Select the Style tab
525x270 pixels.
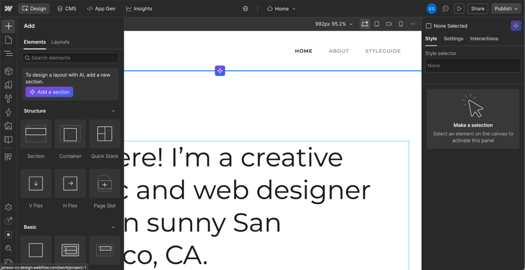tap(431, 39)
